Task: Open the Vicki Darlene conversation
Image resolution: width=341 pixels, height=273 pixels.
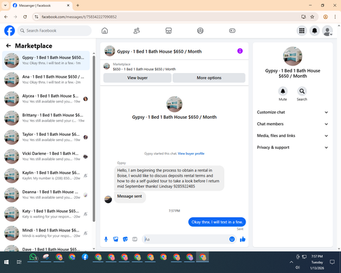Action: click(x=46, y=156)
